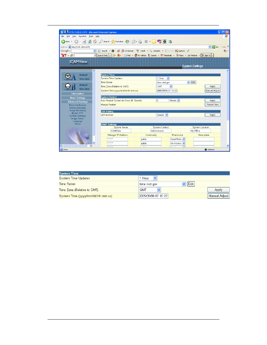Click the System Contact Administrator field

(x=161, y=131)
